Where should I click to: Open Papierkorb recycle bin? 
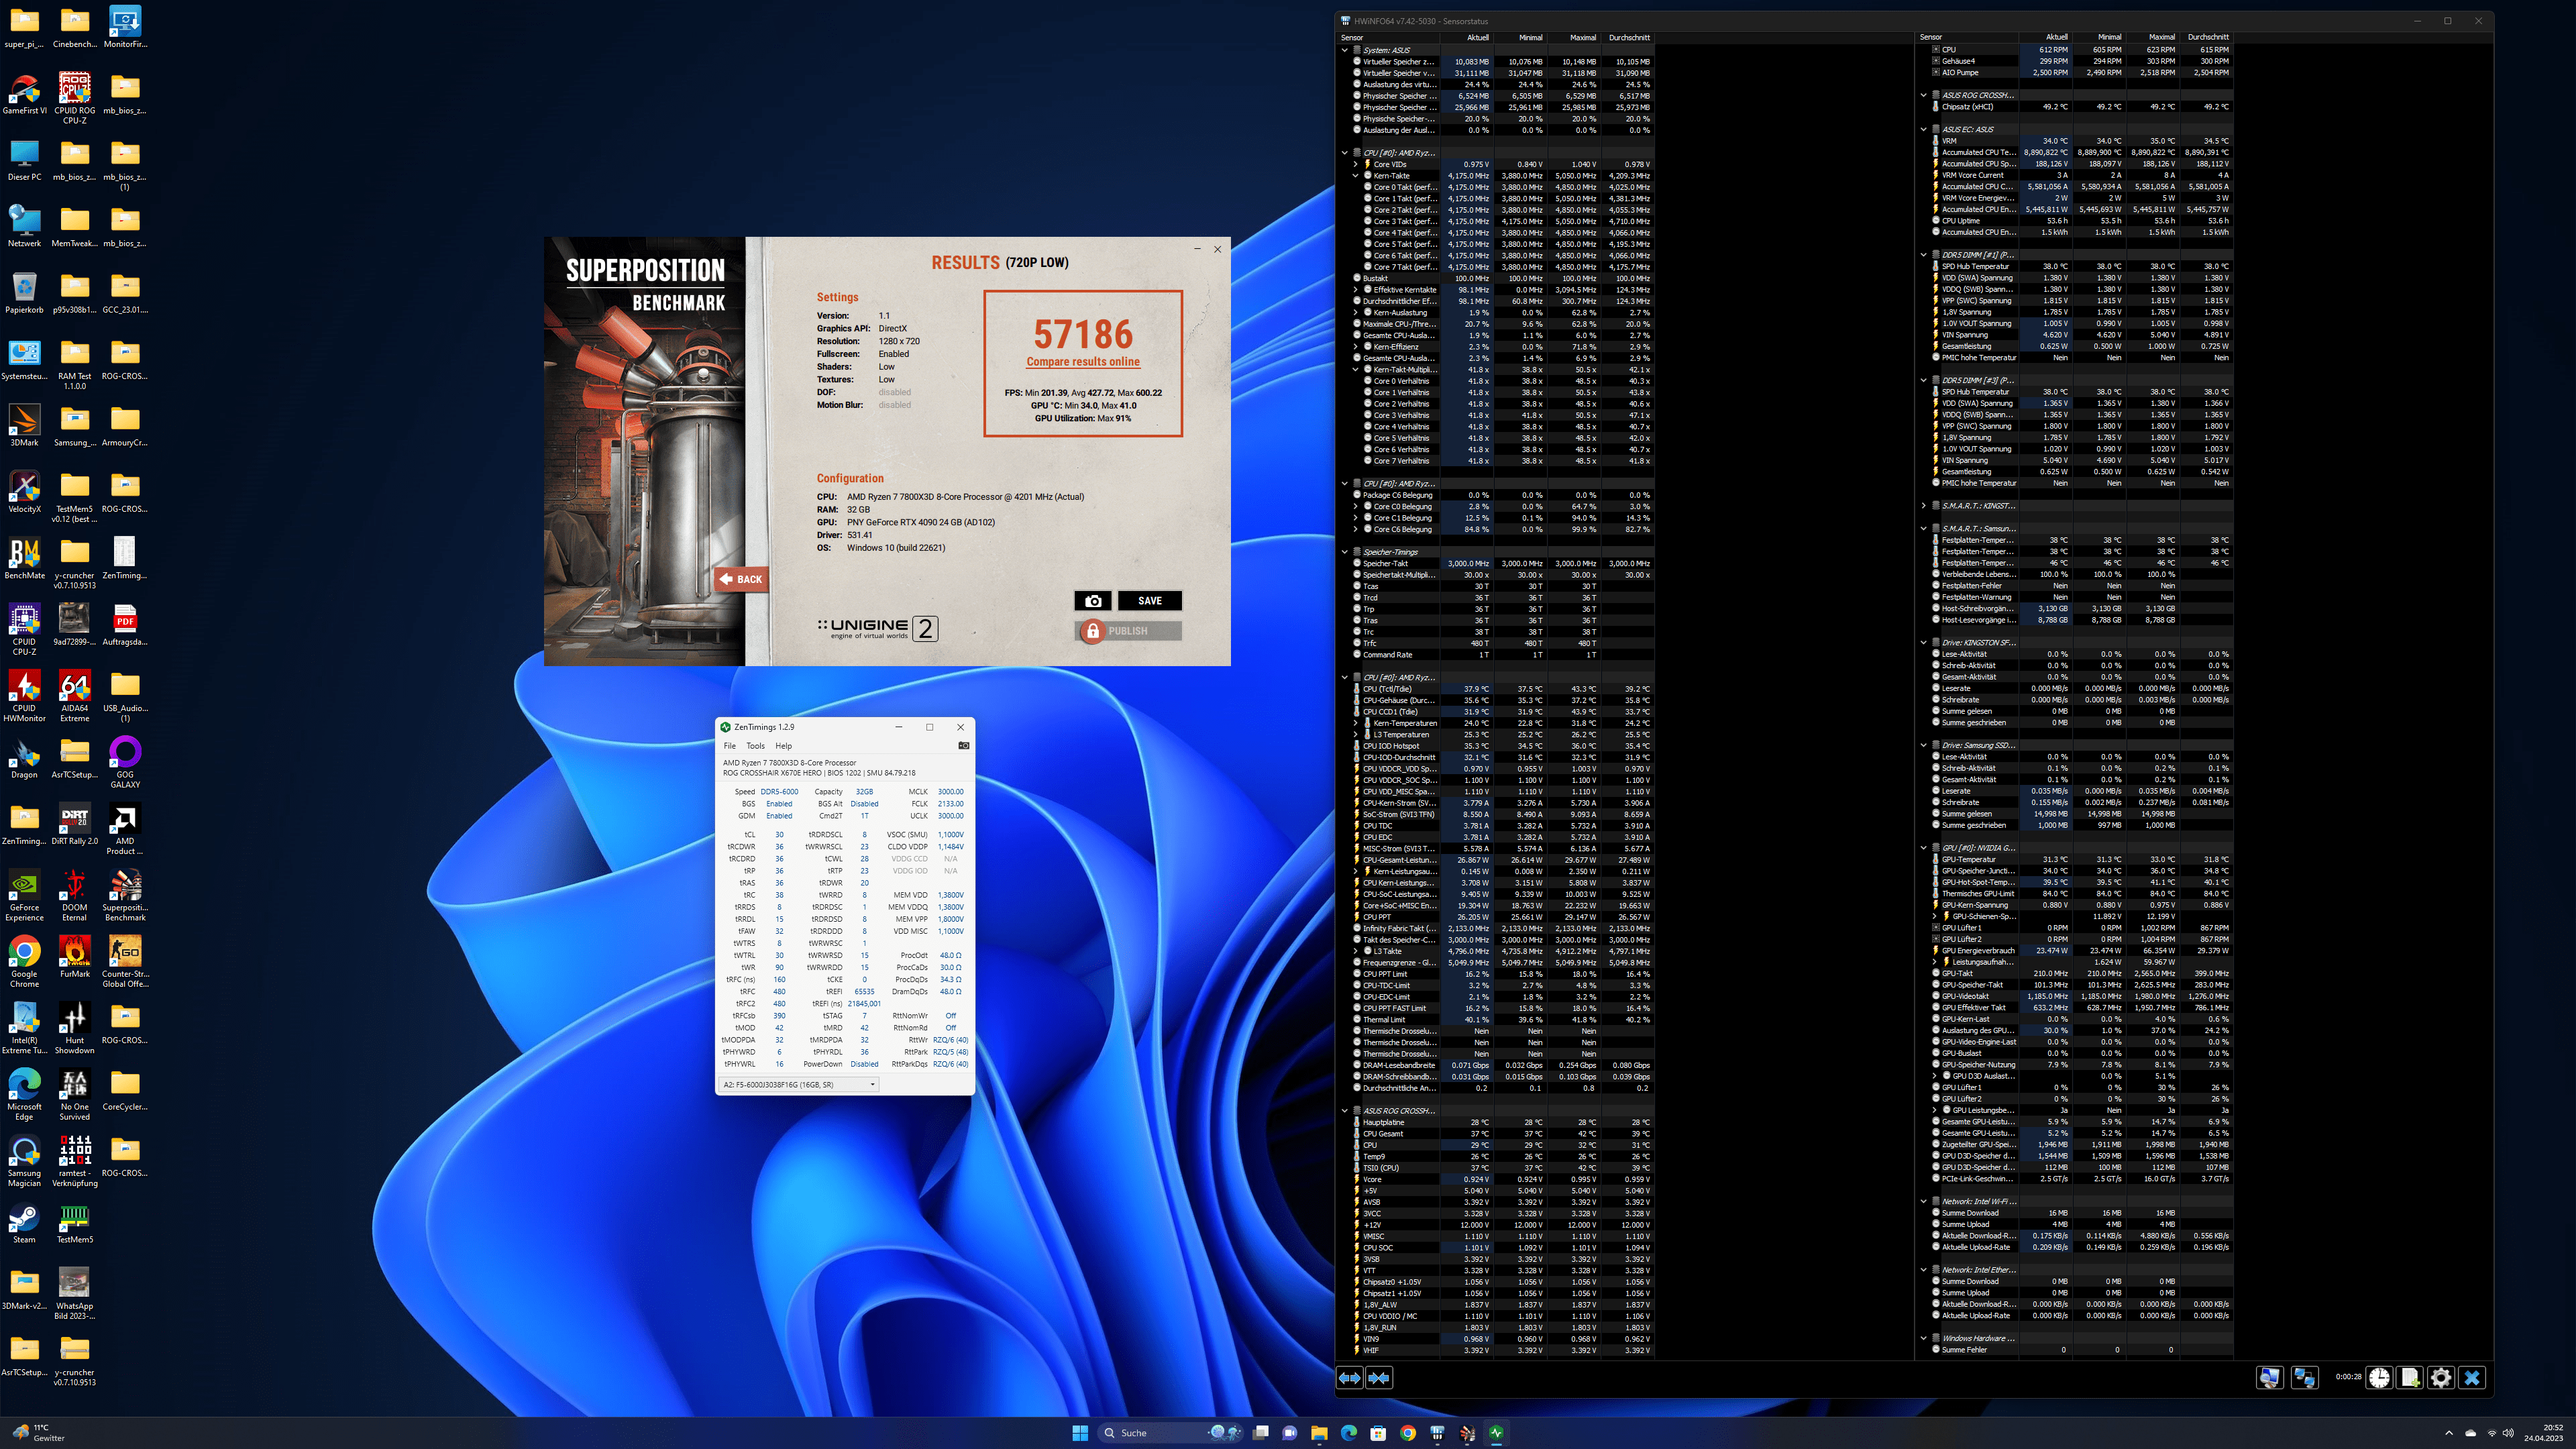[x=24, y=293]
